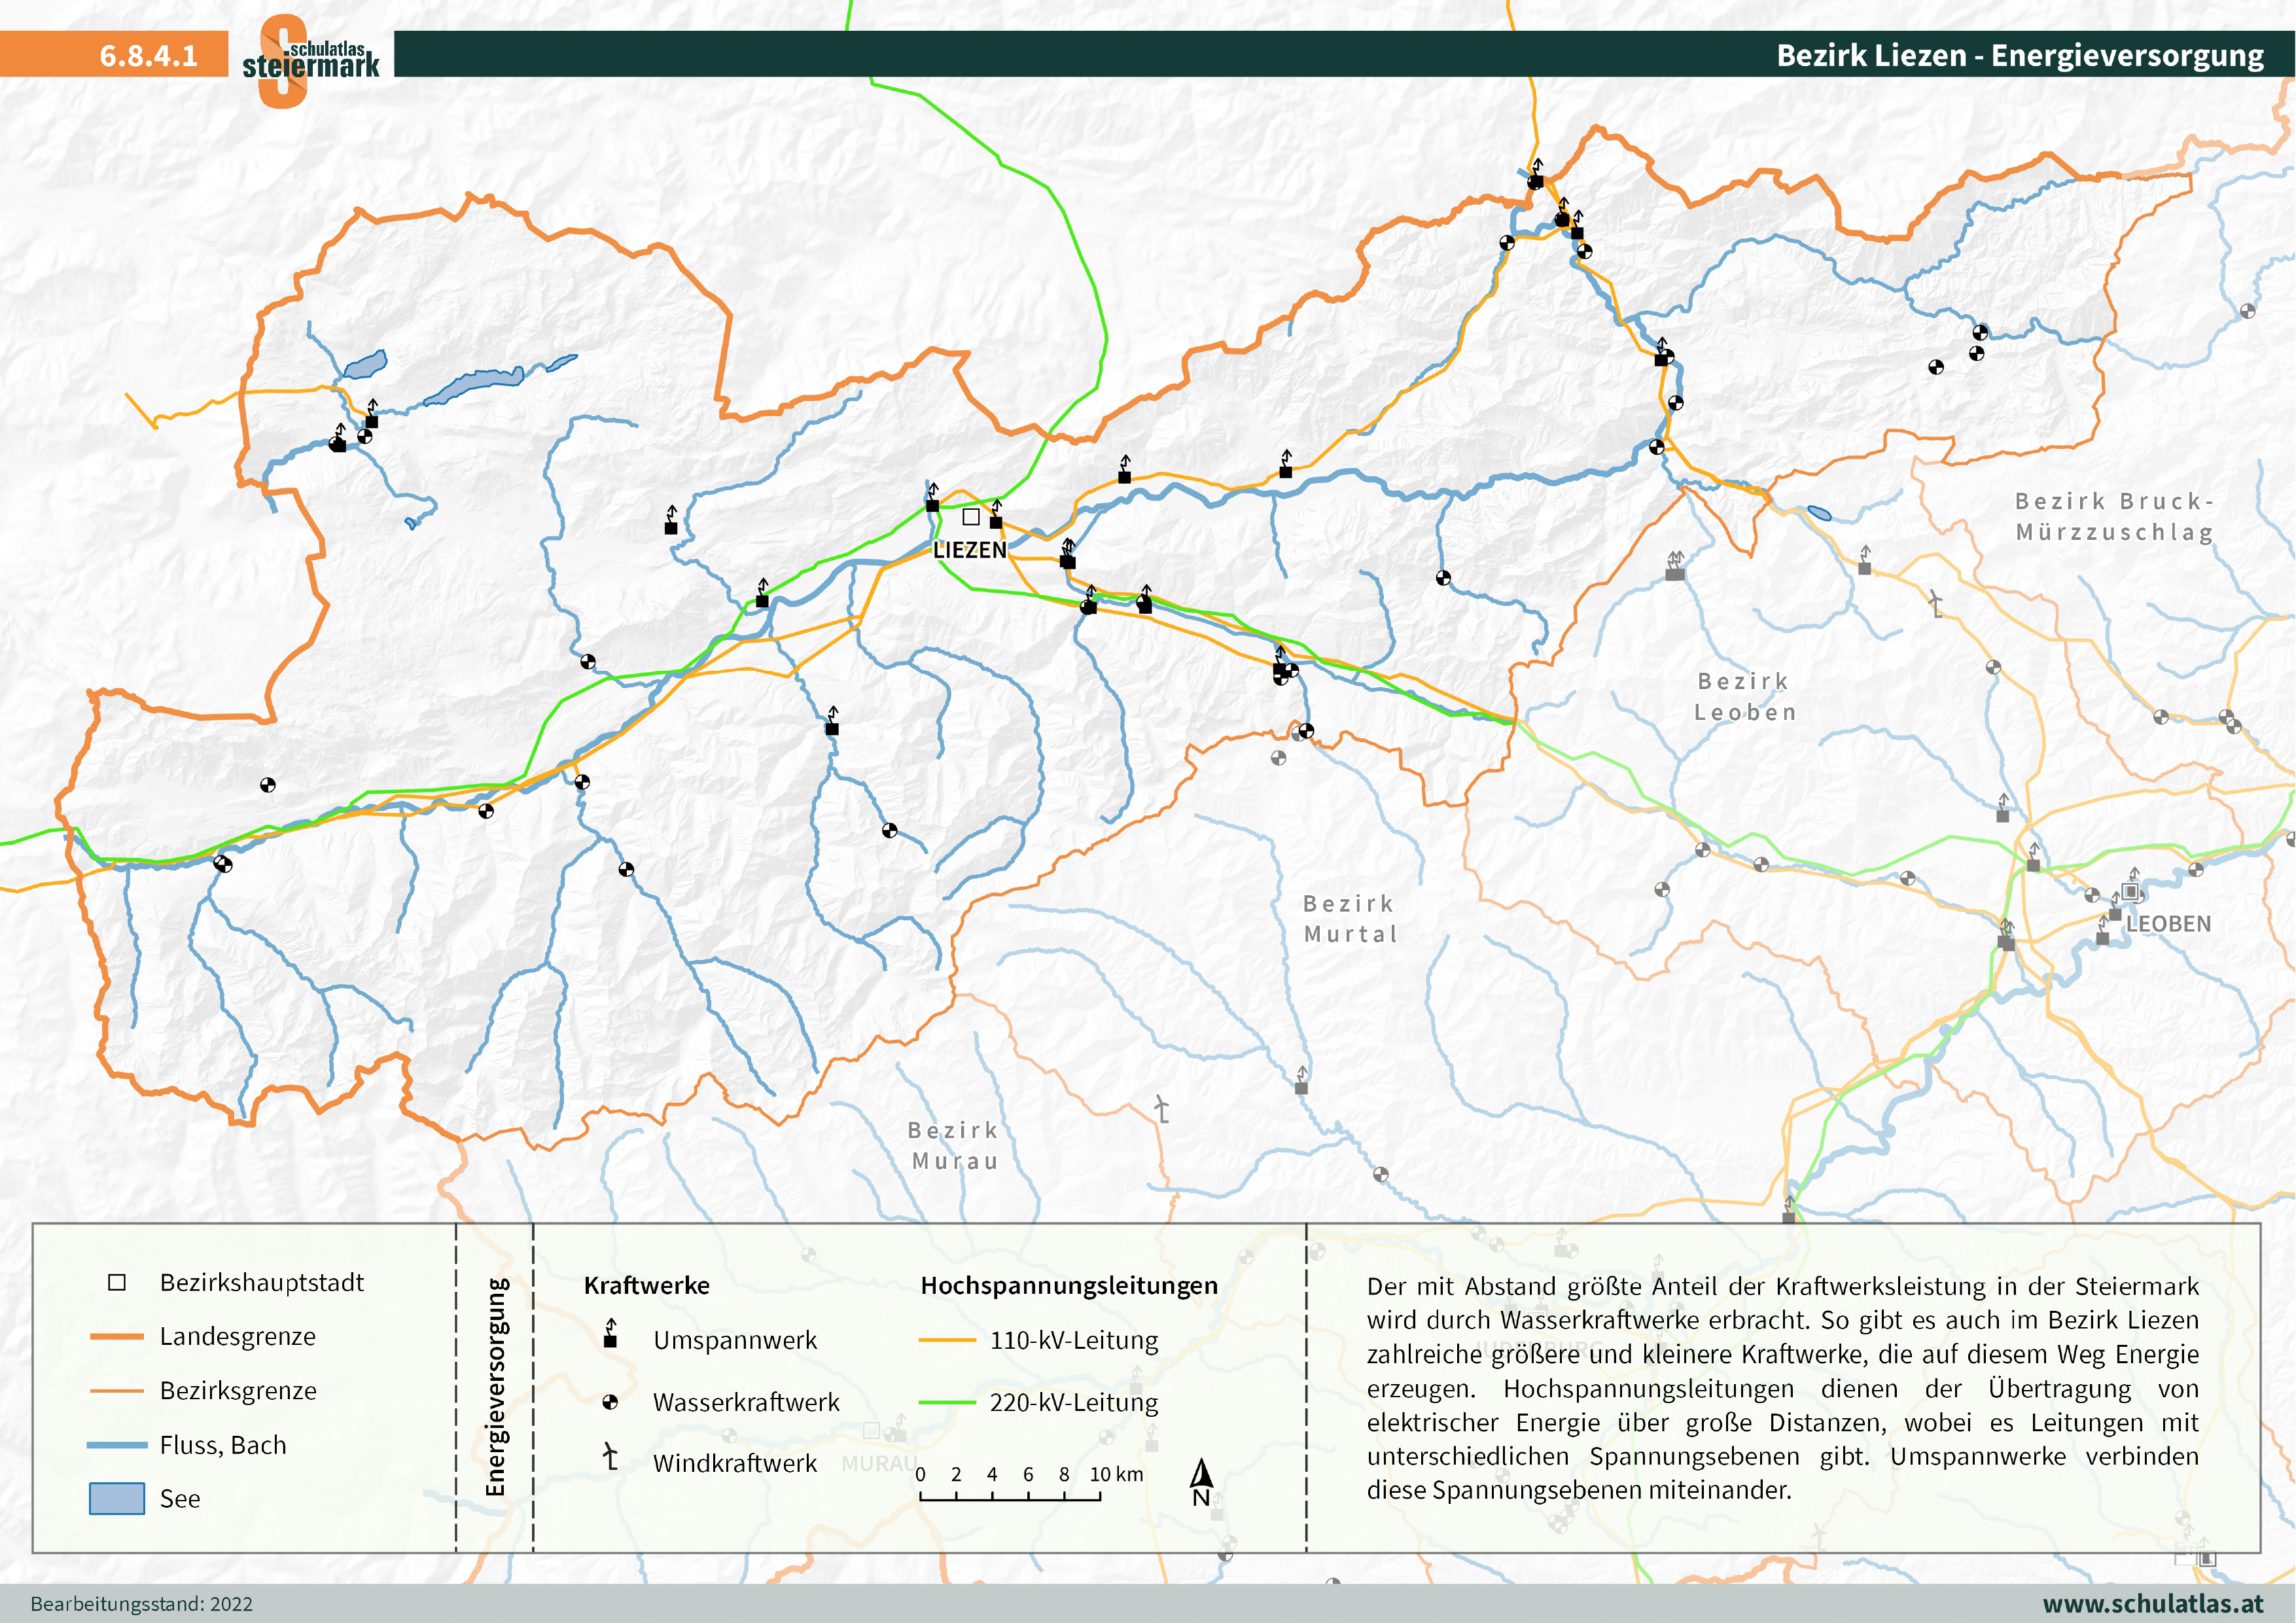Click Liezen district capital square marker
This screenshot has width=2296, height=1623.
pos(971,517)
